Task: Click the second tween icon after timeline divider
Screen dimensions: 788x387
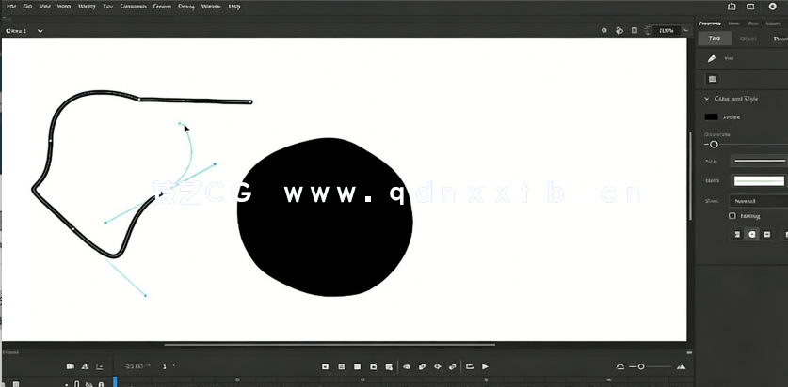Action: [x=422, y=367]
